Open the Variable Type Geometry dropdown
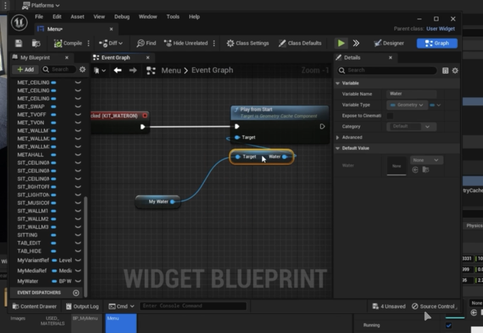The width and height of the screenshot is (483, 333). (x=407, y=105)
